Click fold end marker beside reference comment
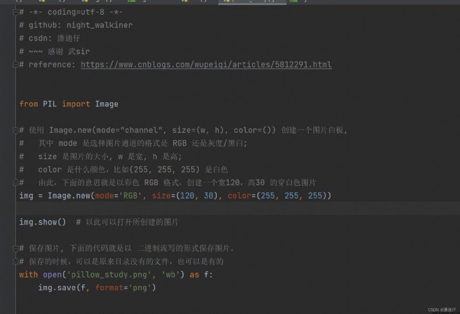Image resolution: width=460 pixels, height=314 pixels. [16, 64]
